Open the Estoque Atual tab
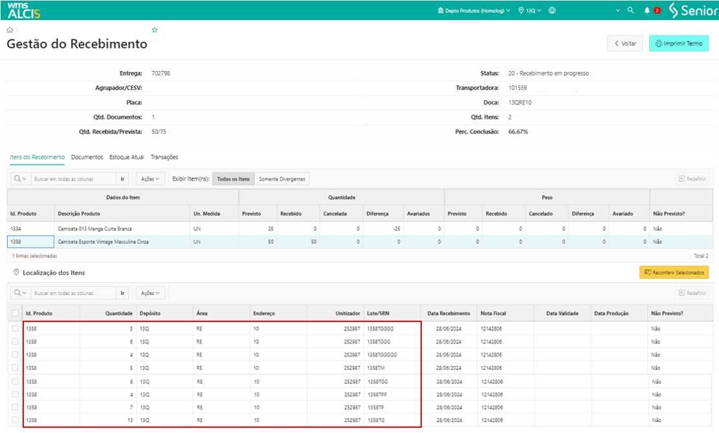 click(127, 157)
